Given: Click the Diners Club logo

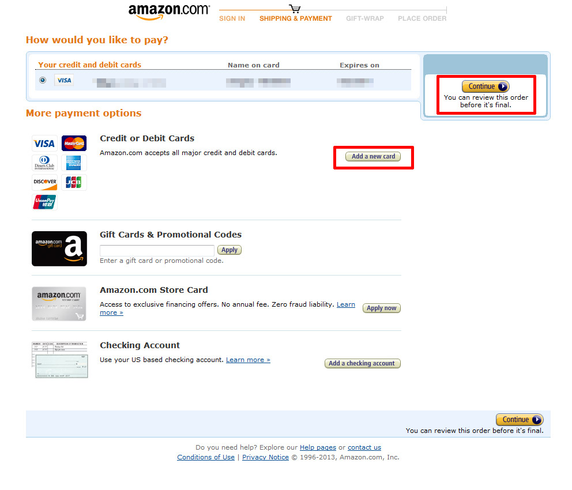Looking at the screenshot, I should tap(44, 163).
